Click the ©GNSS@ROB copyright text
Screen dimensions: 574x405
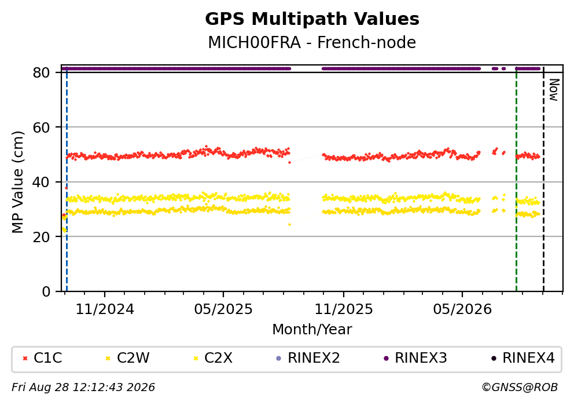[520, 388]
